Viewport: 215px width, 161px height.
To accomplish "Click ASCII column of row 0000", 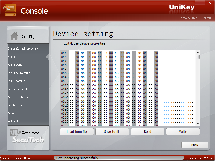I will (x=178, y=54).
